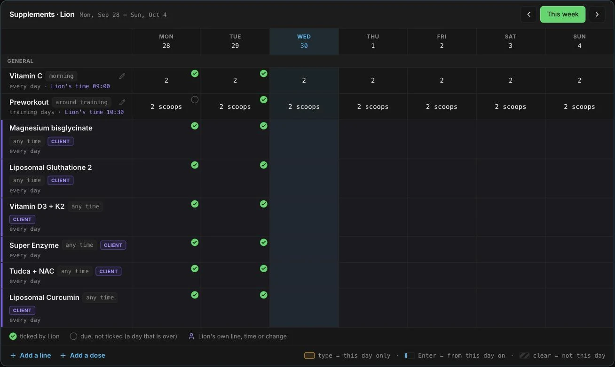
Task: Select the Vitamin C Wednesday dose cell
Action: 304,81
